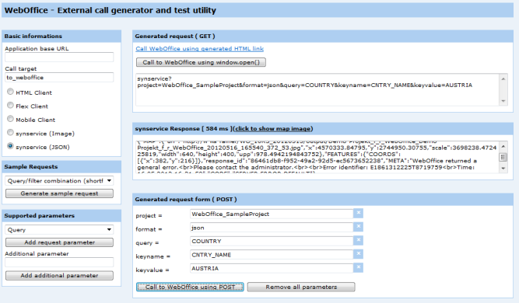Click the project value field WebOffice_SampleProject
This screenshot has width=519, height=303.
pos(272,214)
